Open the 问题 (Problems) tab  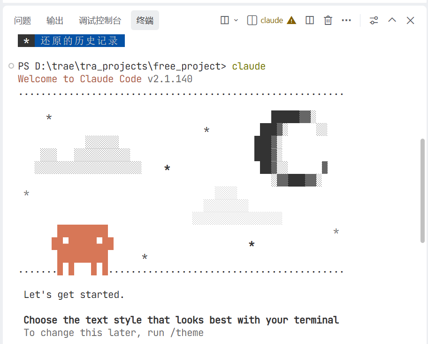coord(23,21)
